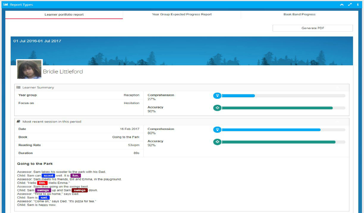
Task: Click recent session accuracy target icon
Action: [217, 142]
